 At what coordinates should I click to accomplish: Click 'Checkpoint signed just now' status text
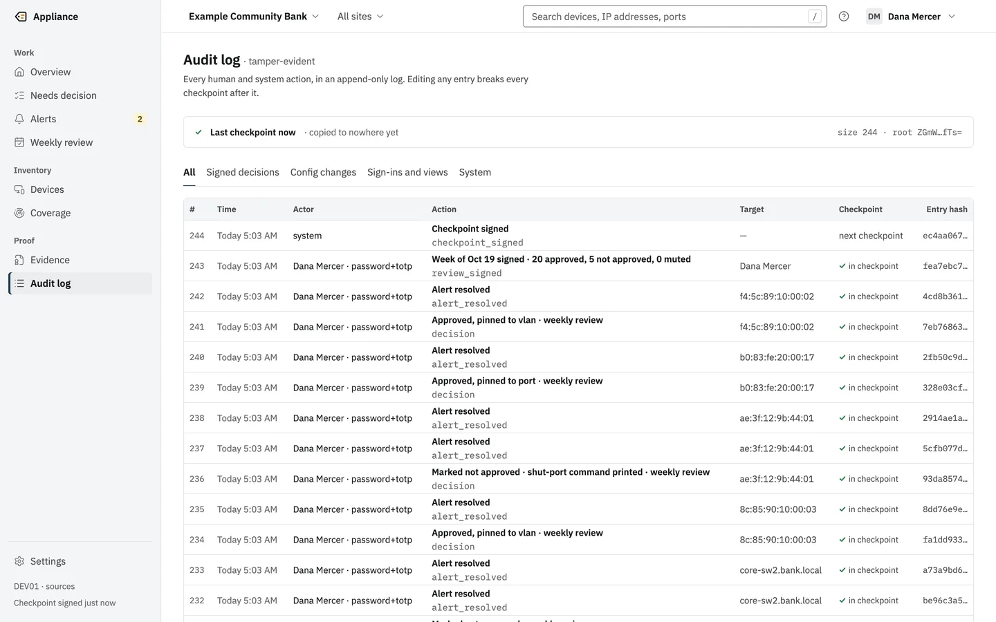tap(65, 603)
